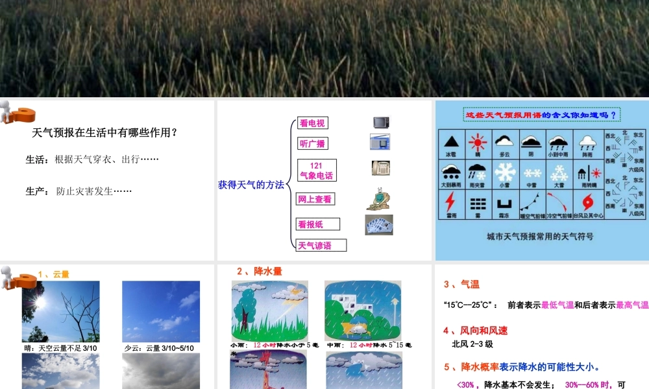Select the 网上查看 text box
This screenshot has width=649, height=389.
coord(315,199)
